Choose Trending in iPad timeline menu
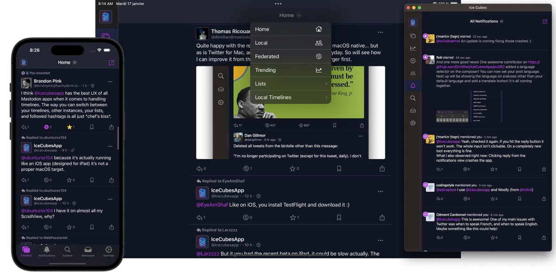 tap(291, 70)
